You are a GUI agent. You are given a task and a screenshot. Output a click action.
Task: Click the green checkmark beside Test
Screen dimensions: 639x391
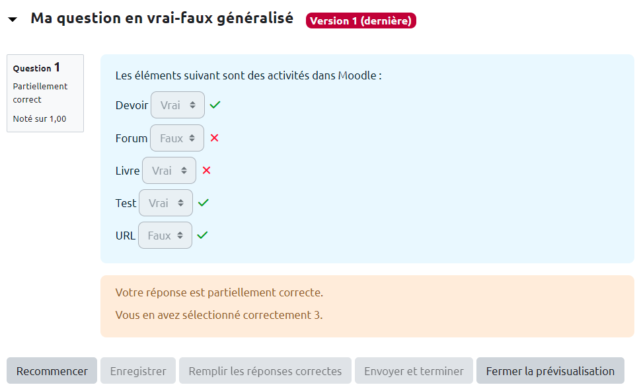(x=203, y=202)
